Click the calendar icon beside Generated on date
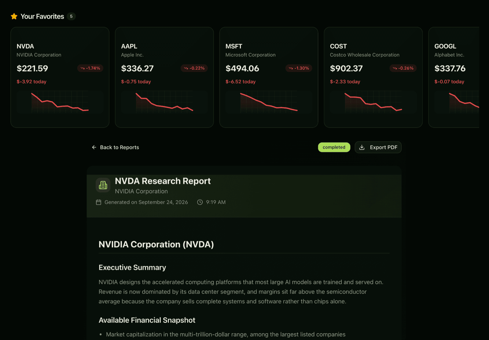Screen dimensions: 489x340 pyautogui.click(x=98, y=202)
